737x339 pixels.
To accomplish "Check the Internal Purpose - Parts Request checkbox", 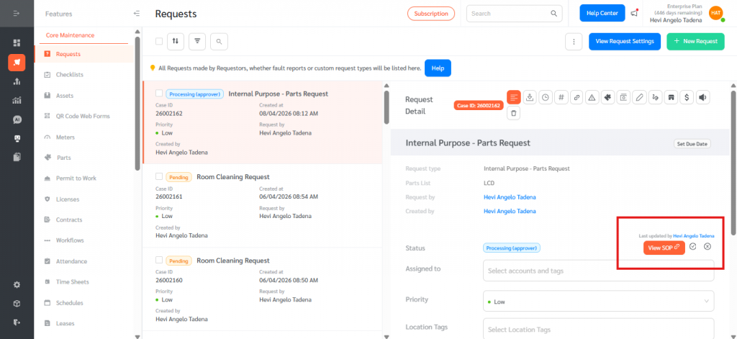I will click(x=159, y=94).
